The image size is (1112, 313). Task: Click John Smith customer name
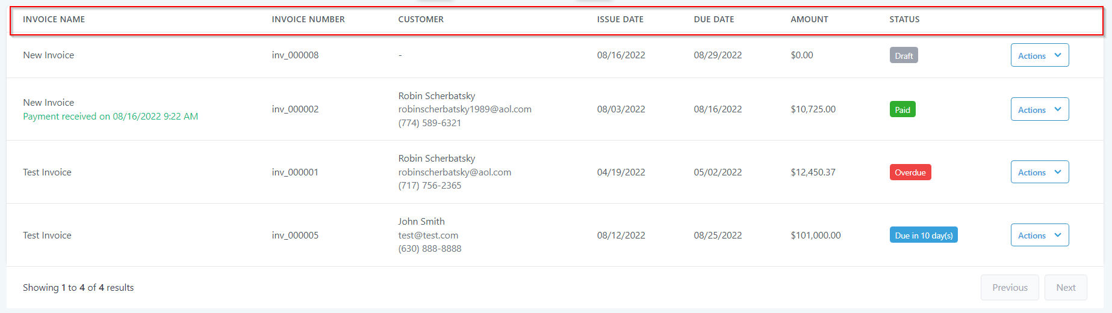pos(421,222)
